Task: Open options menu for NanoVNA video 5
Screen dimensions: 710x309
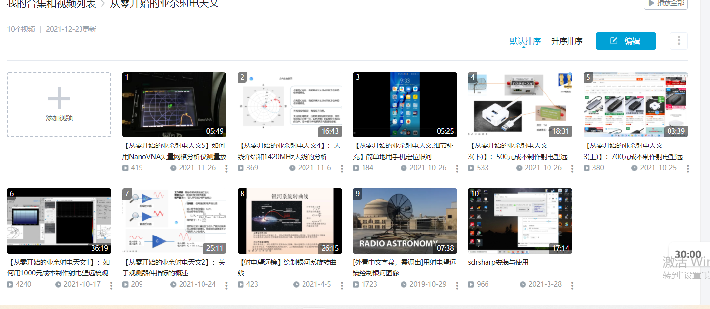Action: click(x=226, y=168)
